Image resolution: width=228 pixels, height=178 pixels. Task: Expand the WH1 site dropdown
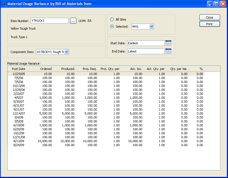[151, 27]
